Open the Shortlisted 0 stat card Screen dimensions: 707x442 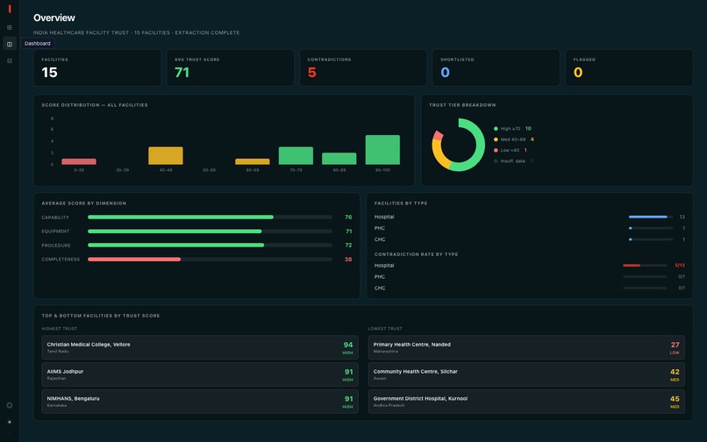(x=496, y=68)
